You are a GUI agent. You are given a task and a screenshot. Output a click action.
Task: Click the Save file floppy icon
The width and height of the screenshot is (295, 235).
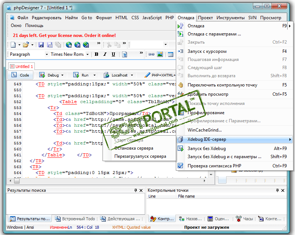pos(41,45)
